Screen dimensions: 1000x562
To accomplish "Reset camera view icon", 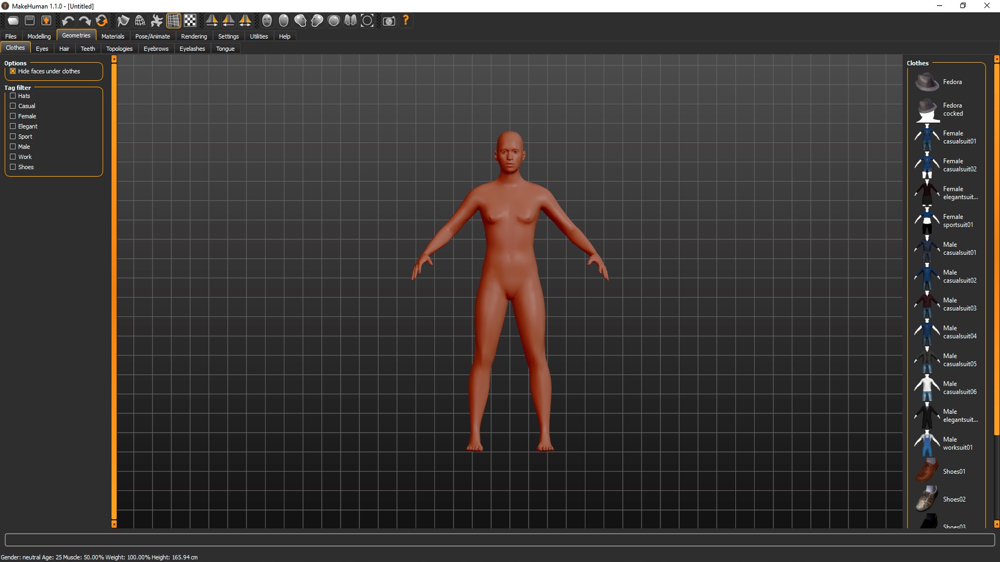I will (367, 21).
